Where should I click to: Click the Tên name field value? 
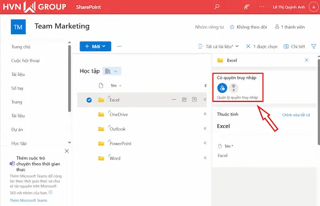[223, 156]
